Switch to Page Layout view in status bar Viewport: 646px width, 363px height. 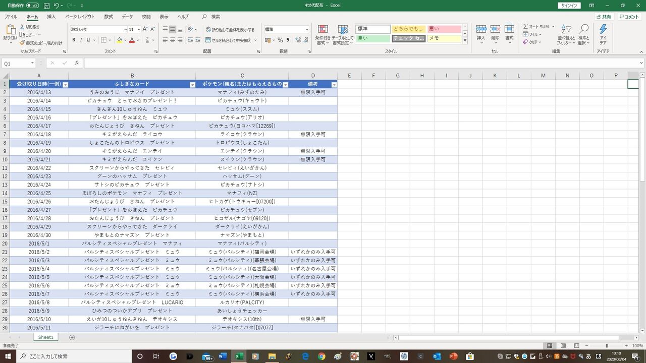click(563, 346)
